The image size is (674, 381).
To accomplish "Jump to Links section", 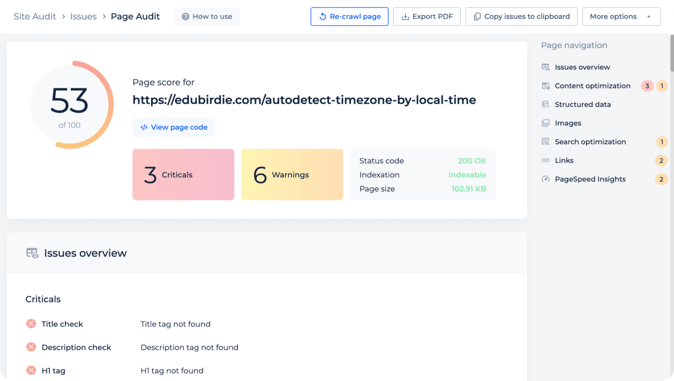I will 564,161.
